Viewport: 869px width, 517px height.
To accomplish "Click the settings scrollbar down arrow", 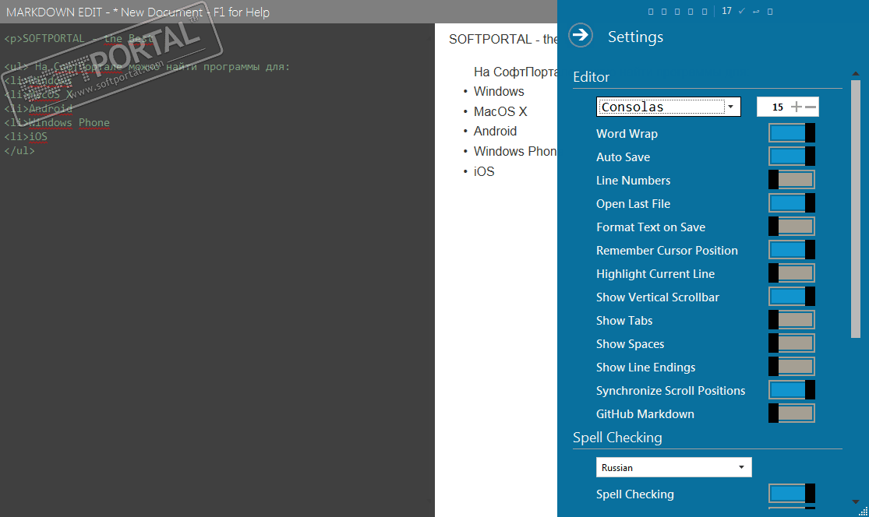I will (855, 501).
